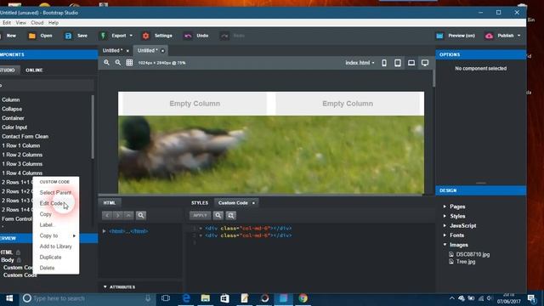This screenshot has height=306, width=544.
Task: Click the HTML panel forward arrow
Action: (x=118, y=215)
